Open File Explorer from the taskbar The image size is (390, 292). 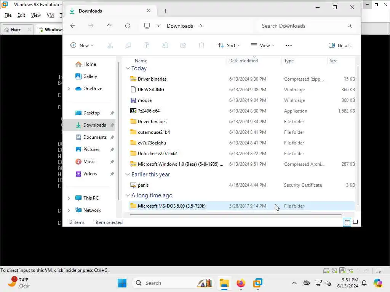coord(224,283)
